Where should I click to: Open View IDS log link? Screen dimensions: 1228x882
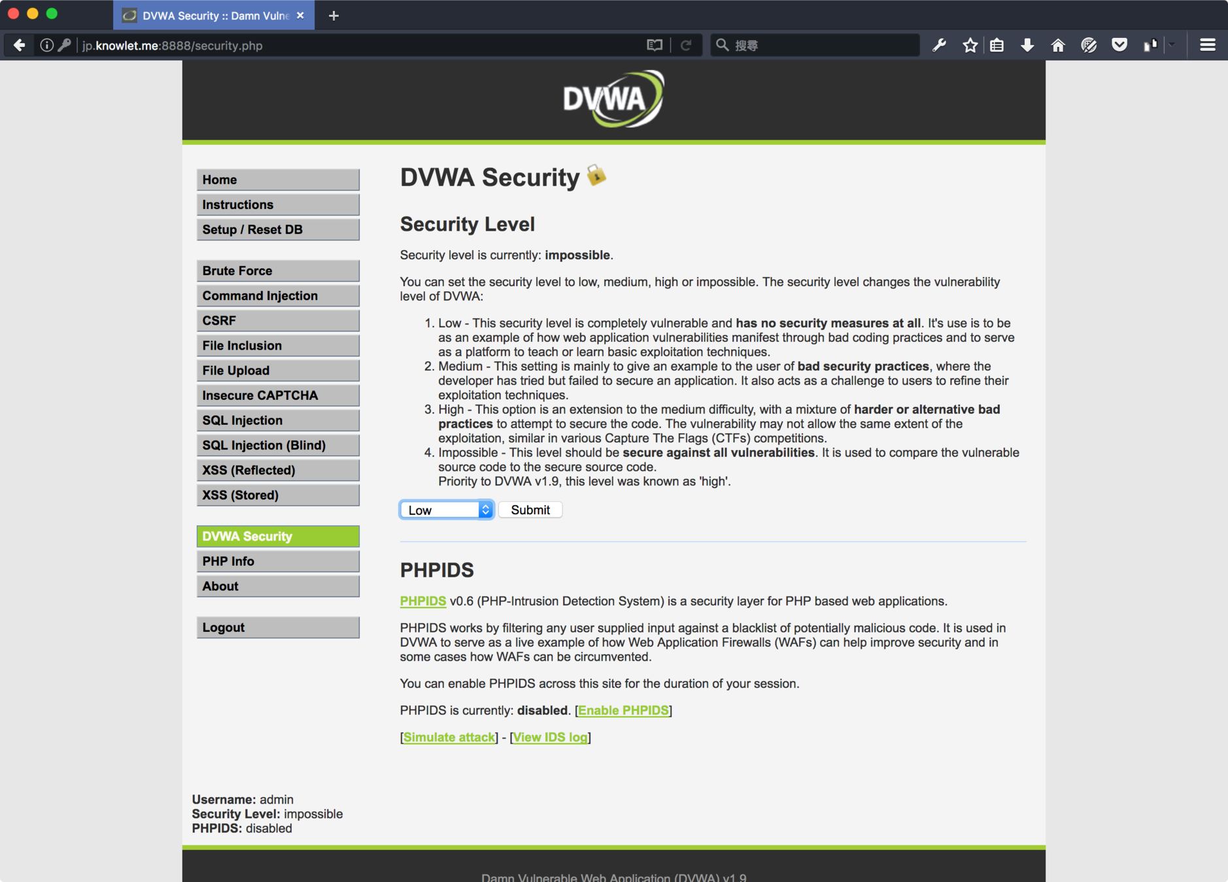coord(550,737)
